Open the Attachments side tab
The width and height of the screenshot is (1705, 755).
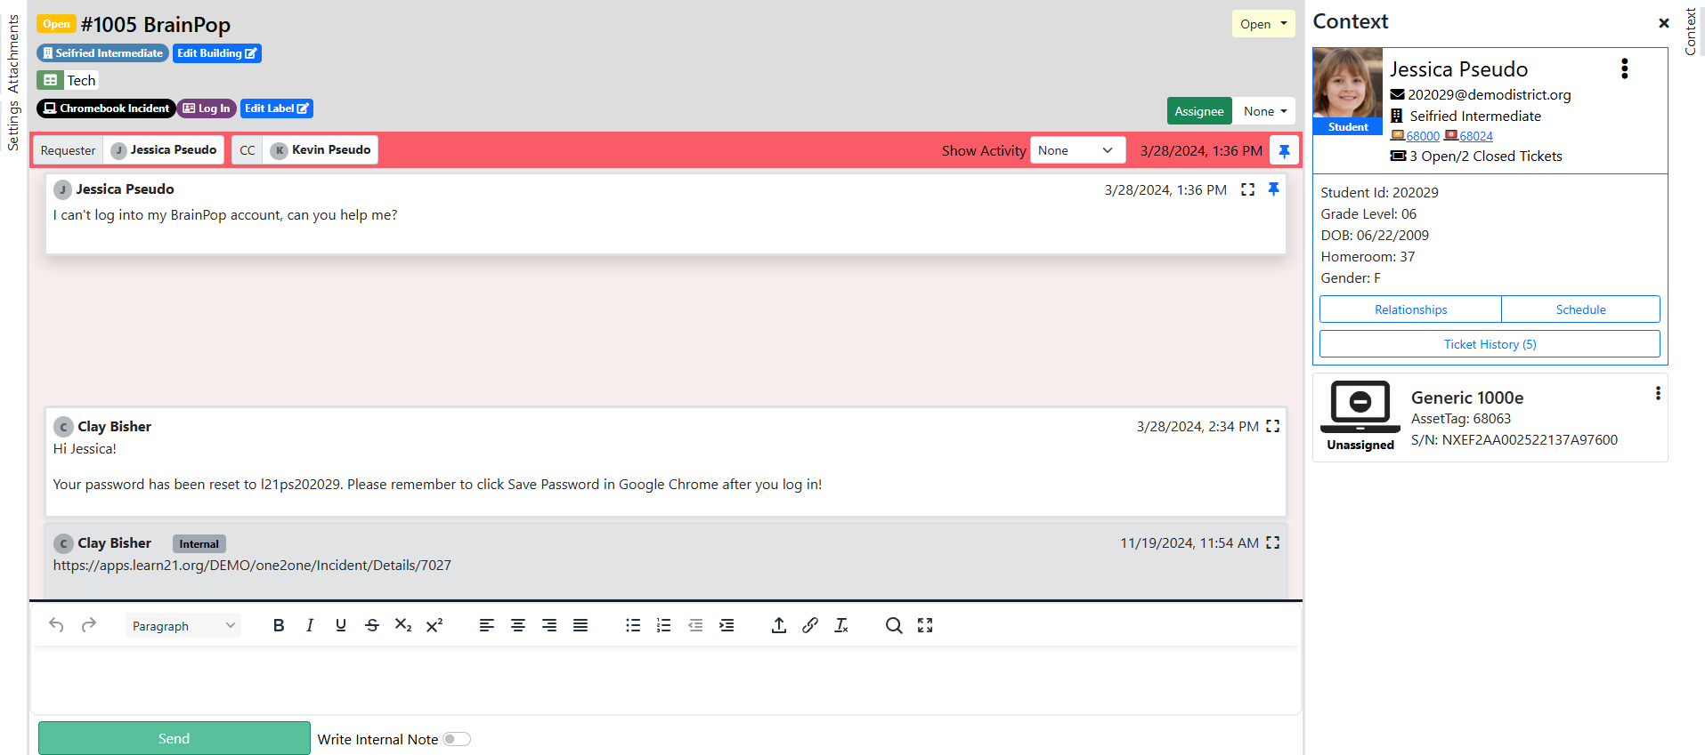[13, 54]
